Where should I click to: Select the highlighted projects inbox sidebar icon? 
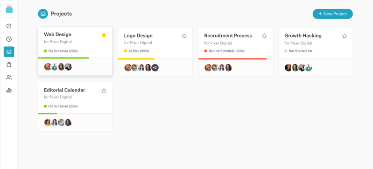click(x=9, y=52)
